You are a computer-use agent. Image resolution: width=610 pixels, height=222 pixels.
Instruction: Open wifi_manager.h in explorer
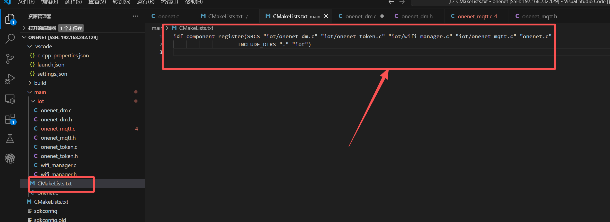tap(82, 174)
